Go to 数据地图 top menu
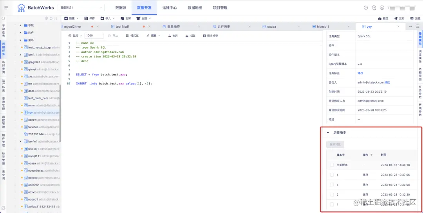Viewport: 423px width, 213px height. coord(195,8)
